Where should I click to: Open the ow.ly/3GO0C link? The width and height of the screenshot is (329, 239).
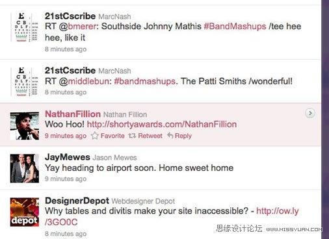click(172, 216)
